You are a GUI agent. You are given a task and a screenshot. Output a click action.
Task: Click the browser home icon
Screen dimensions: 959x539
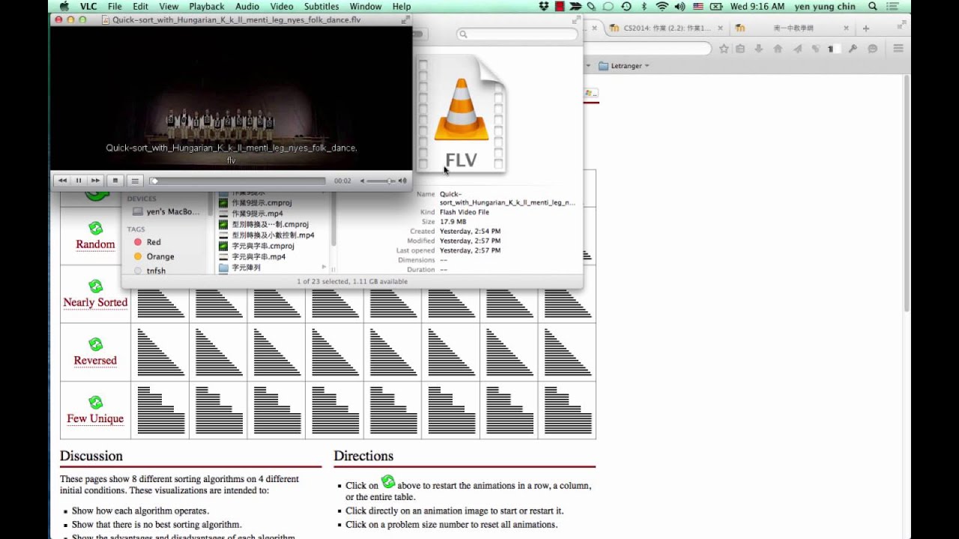(778, 49)
